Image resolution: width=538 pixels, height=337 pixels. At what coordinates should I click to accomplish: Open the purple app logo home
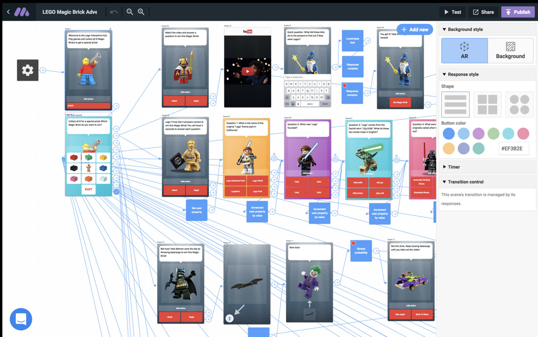point(22,12)
